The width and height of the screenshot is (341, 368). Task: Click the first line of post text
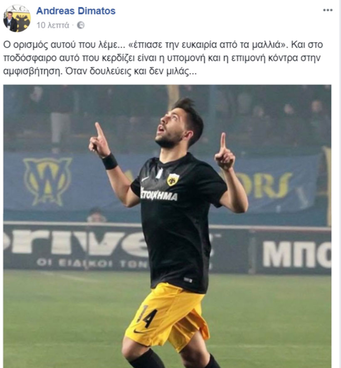tap(163, 45)
